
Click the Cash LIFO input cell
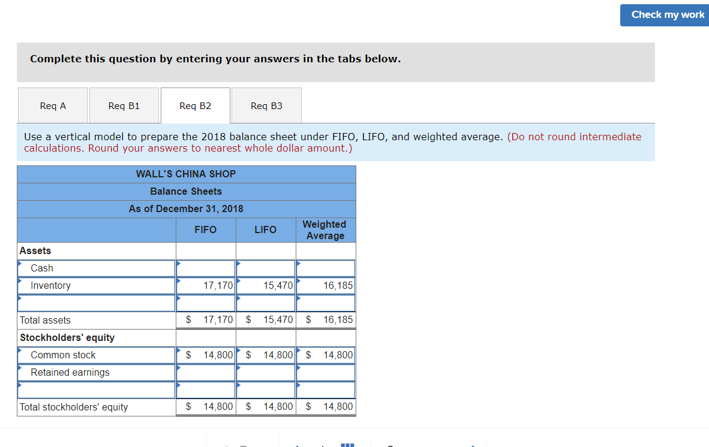(x=266, y=268)
